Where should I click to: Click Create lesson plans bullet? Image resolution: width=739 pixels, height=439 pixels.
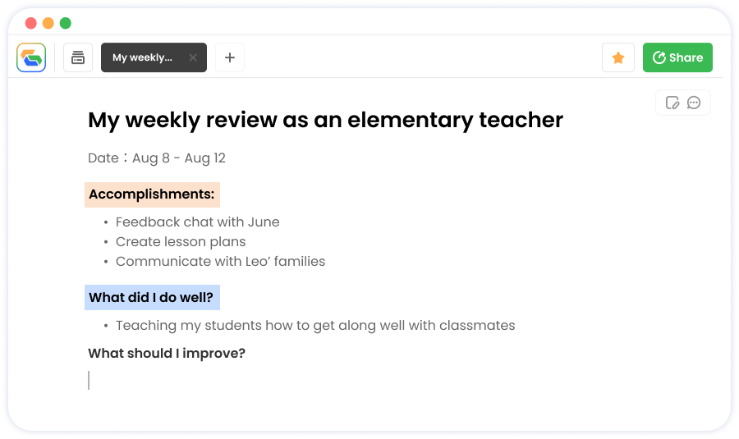tap(181, 241)
